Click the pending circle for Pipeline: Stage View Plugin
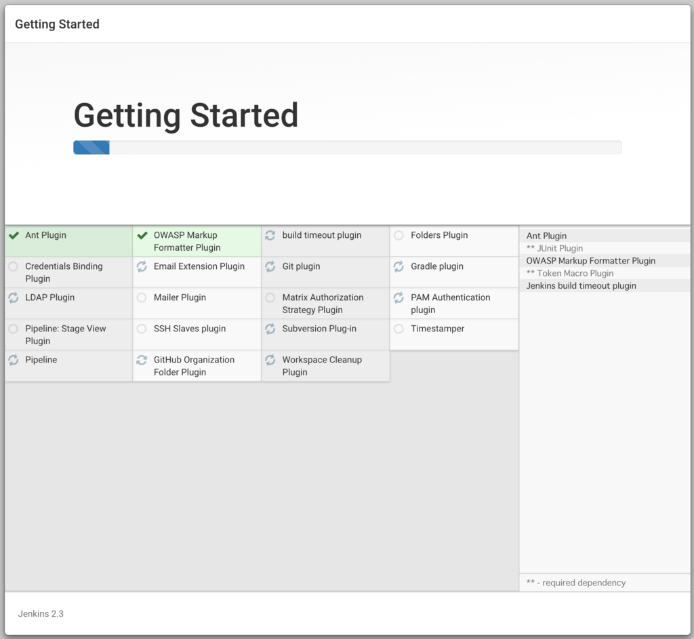 pos(14,329)
